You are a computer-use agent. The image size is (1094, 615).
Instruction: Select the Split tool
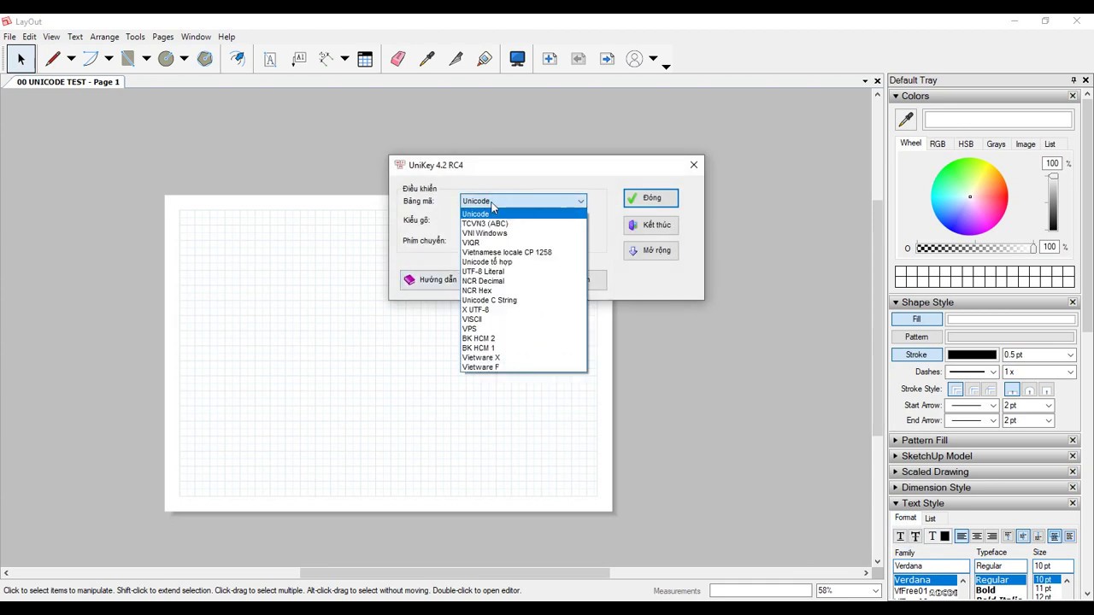[456, 59]
